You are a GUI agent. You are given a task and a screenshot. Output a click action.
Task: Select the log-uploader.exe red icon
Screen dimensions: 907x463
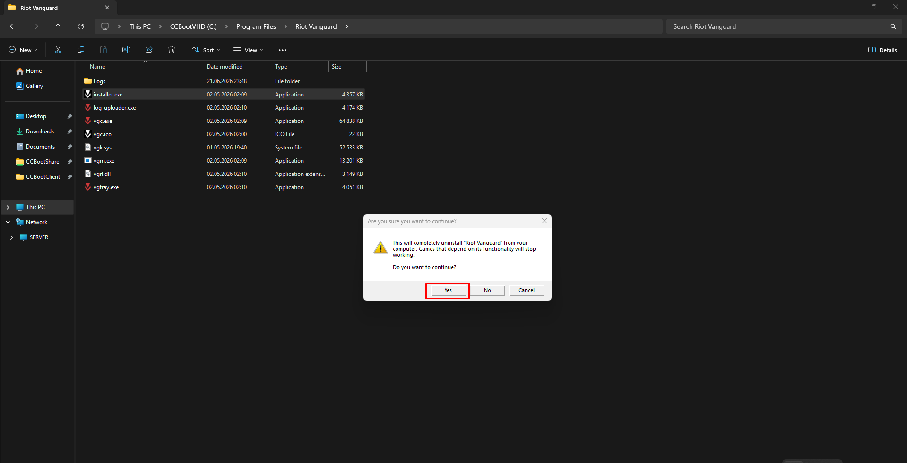click(88, 107)
